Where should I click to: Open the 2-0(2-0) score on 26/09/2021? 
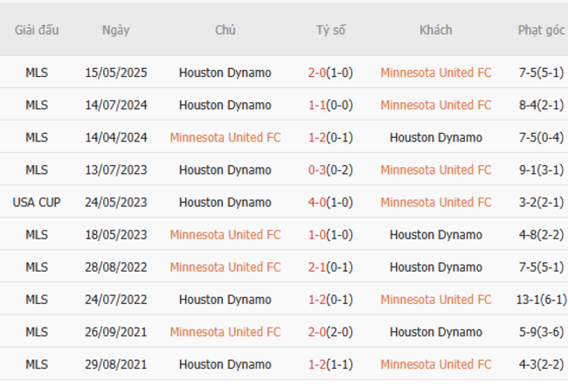(x=330, y=331)
